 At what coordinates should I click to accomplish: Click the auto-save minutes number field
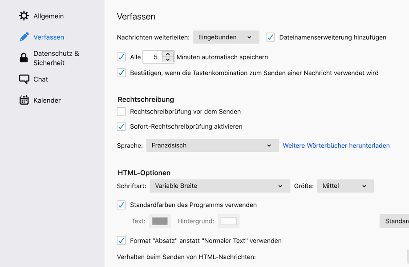(x=153, y=57)
